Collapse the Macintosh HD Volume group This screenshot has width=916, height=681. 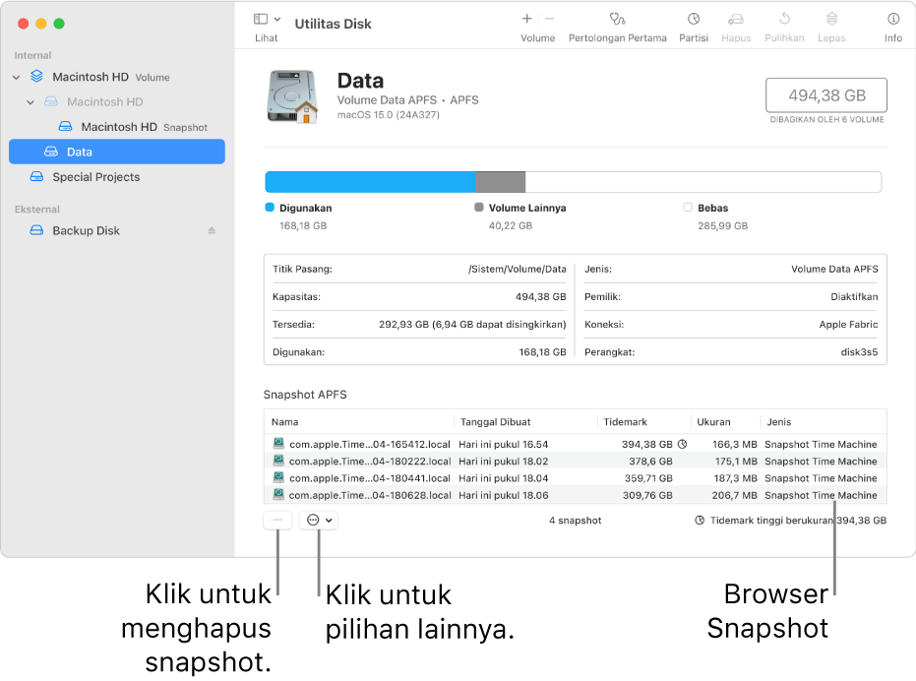(x=17, y=77)
